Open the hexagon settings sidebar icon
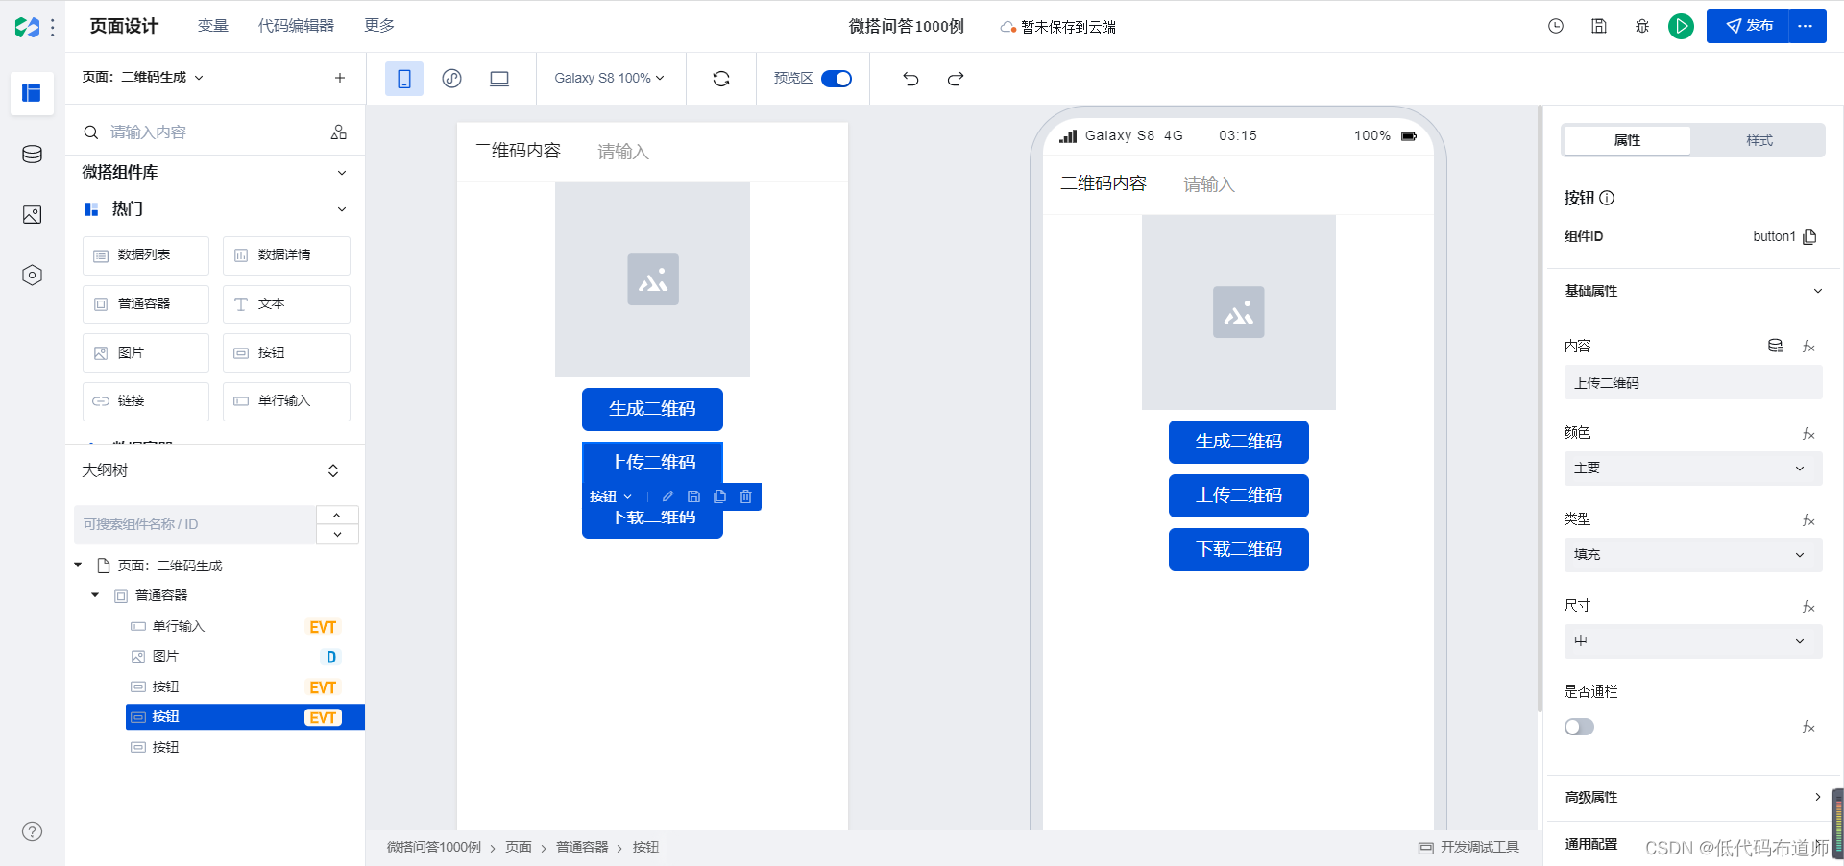Screen dimensions: 1844x866 pos(32,276)
